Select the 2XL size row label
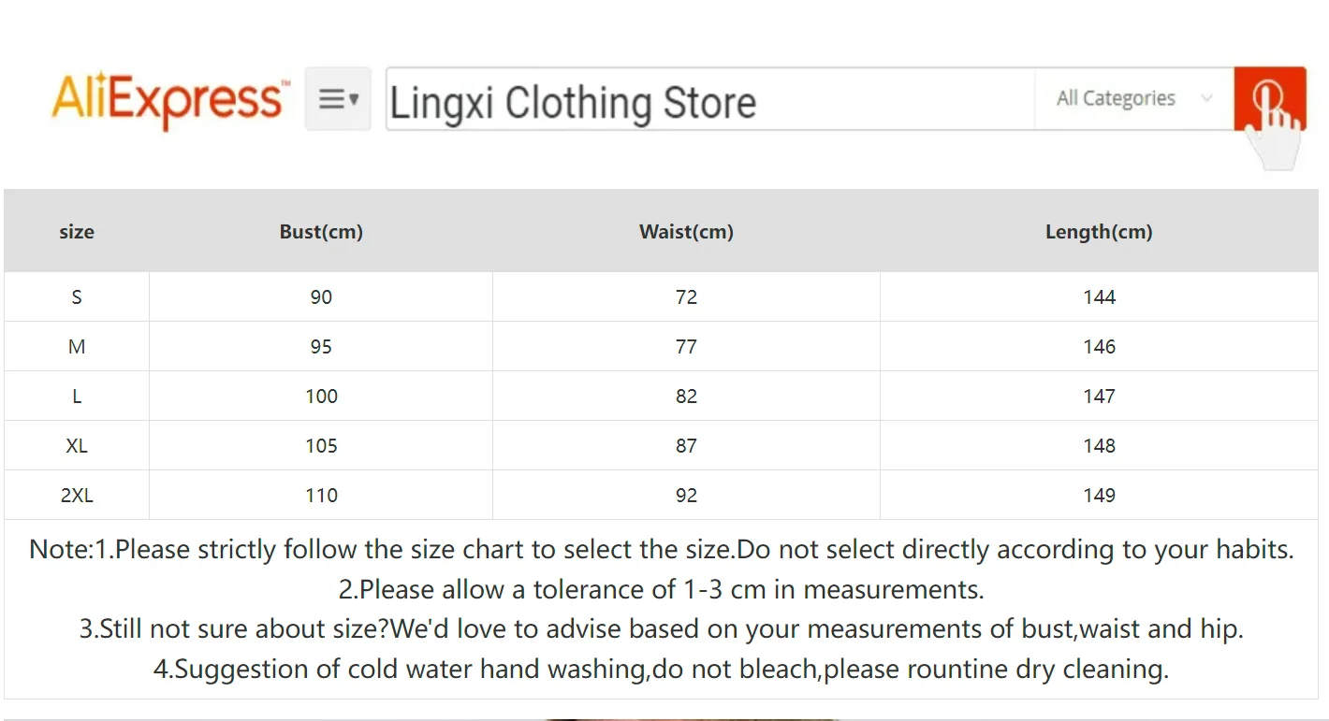 point(77,496)
